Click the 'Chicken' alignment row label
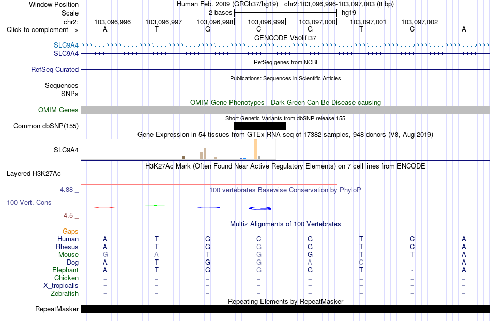491x321 pixels. point(66,278)
